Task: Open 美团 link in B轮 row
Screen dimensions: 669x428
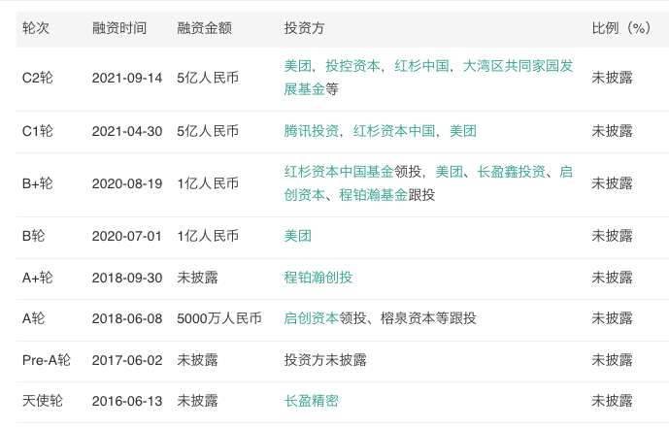Action: click(298, 236)
